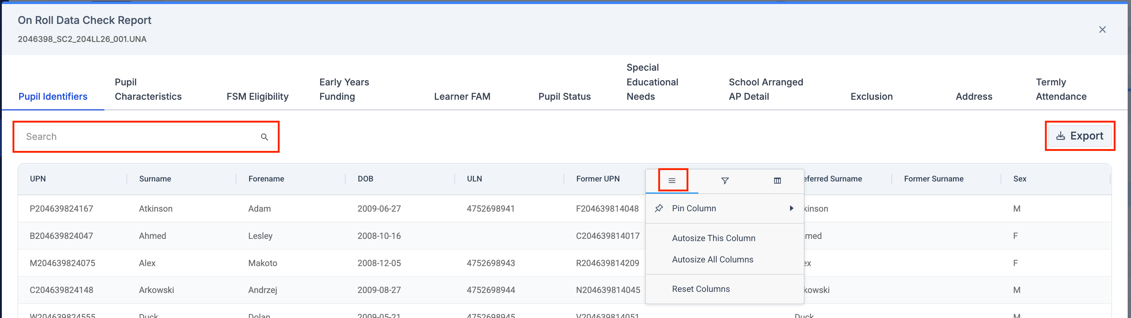Screen dimensions: 1131x318
Task: Export the report data
Action: pyautogui.click(x=1079, y=136)
